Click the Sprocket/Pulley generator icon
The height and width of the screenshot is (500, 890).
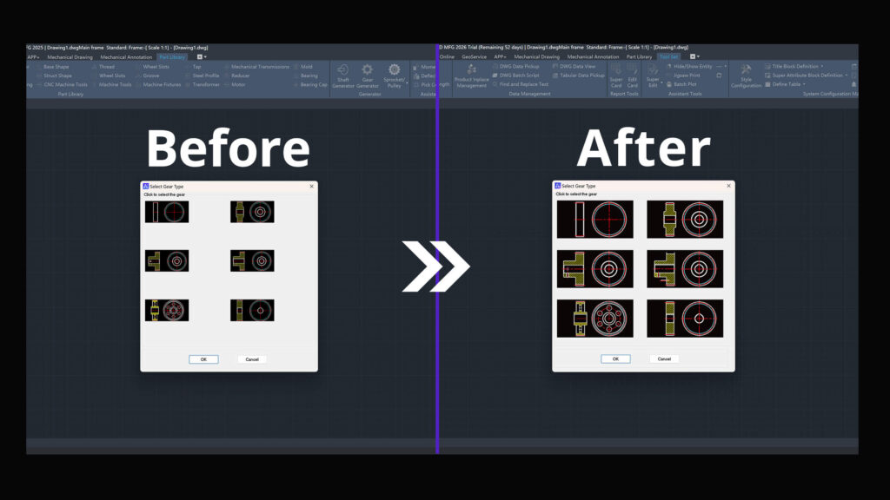[395, 75]
